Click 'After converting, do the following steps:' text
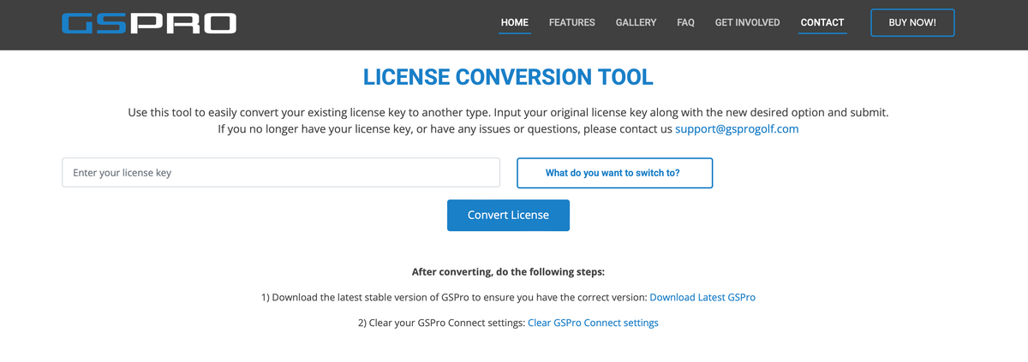The height and width of the screenshot is (362, 1028). tap(508, 272)
